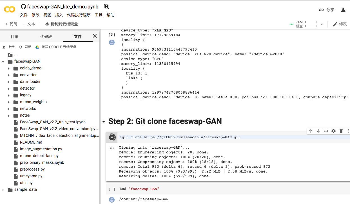Select image_augmentation.py file
Screen dimensions: 350x204
click(x=41, y=149)
